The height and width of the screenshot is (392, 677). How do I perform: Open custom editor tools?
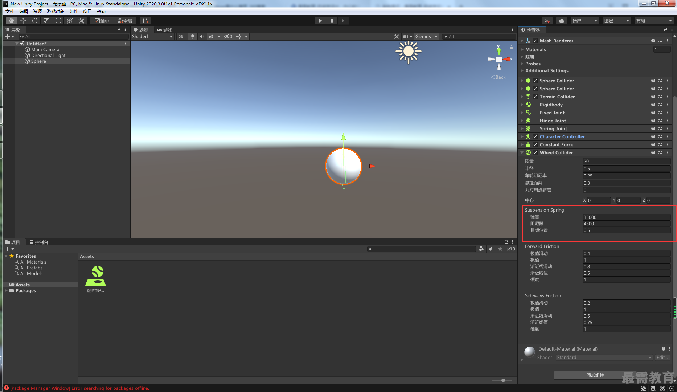[81, 21]
